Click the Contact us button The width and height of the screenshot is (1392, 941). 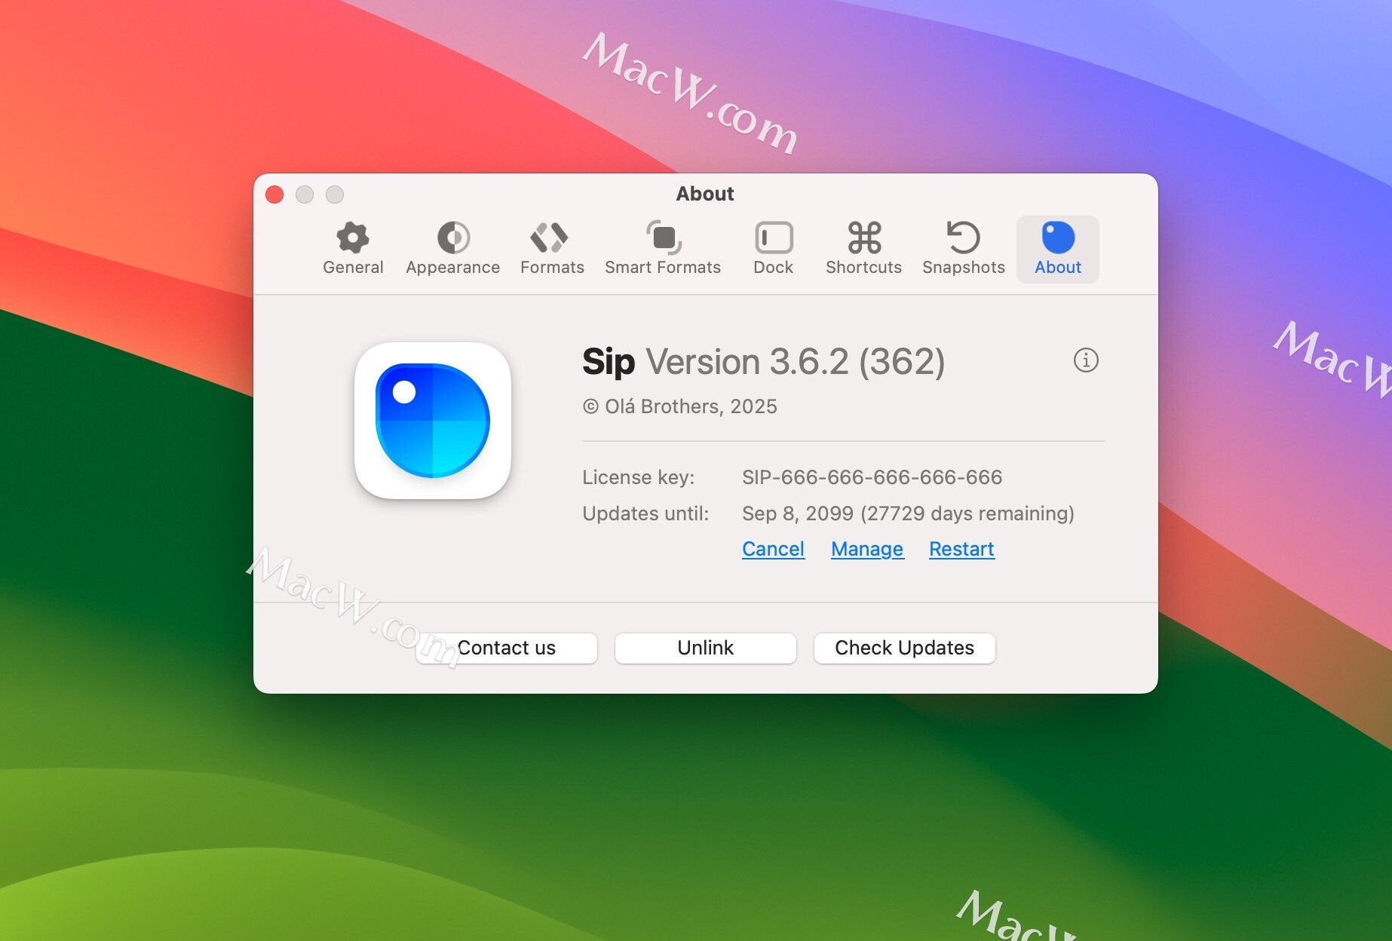click(x=507, y=648)
